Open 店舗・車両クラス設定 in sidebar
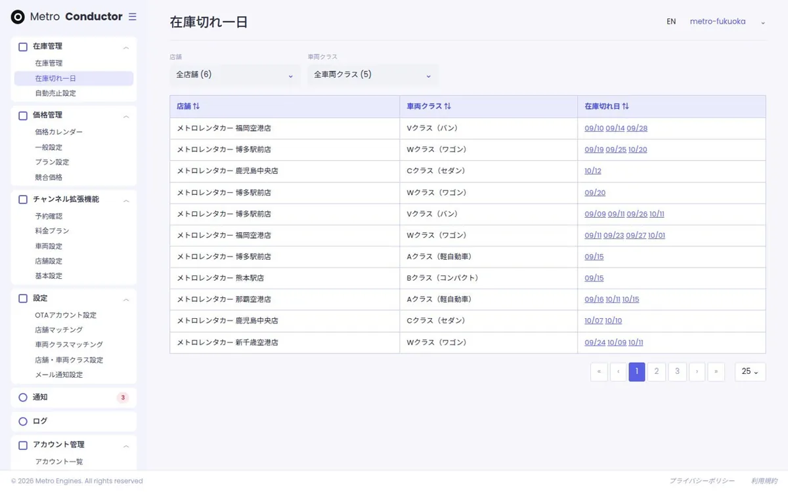The image size is (788, 492). (69, 360)
